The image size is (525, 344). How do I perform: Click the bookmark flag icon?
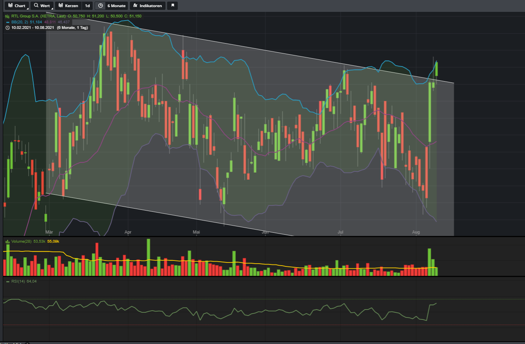[173, 6]
